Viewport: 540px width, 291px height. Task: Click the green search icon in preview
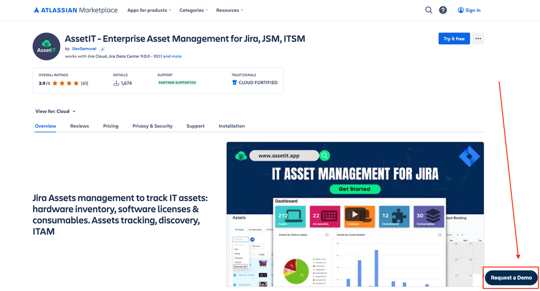pos(325,156)
